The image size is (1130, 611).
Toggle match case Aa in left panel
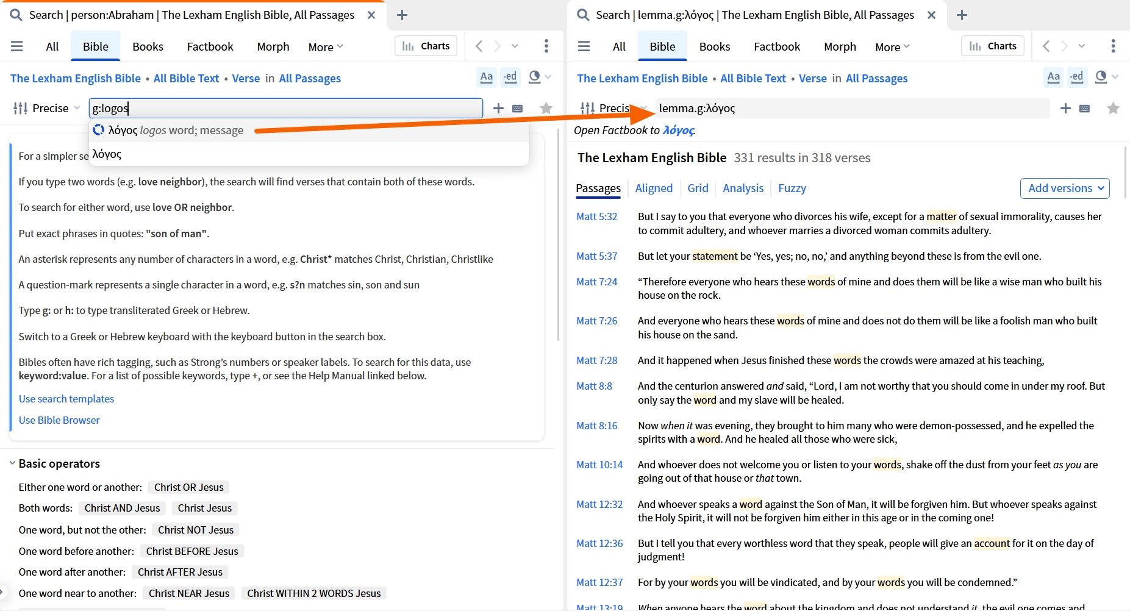click(486, 77)
